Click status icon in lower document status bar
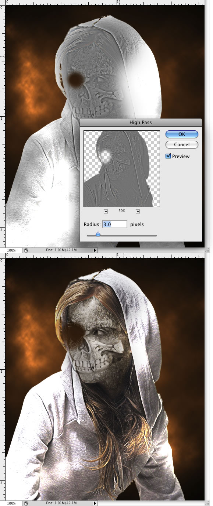This screenshot has width=213, height=506. tap(26, 503)
